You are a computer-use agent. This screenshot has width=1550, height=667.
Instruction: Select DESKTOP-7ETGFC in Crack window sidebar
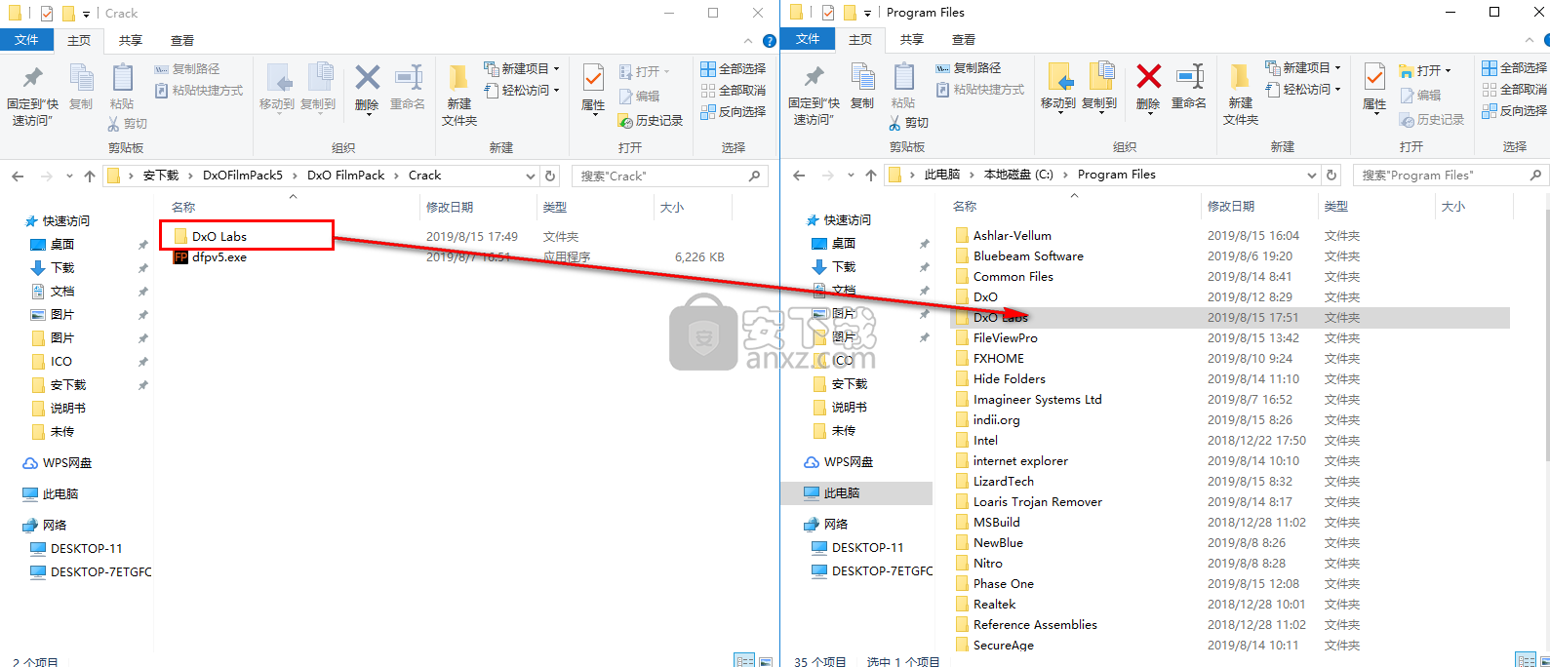(x=100, y=572)
